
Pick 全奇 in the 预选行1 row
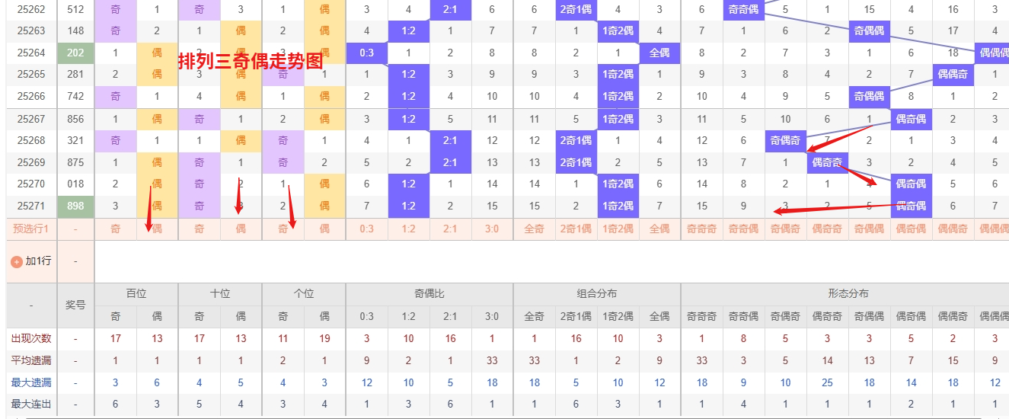[x=534, y=229]
